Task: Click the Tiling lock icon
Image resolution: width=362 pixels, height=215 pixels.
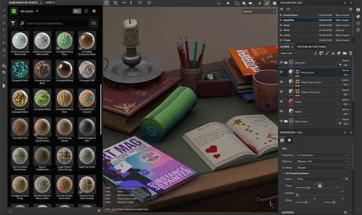Action: 319,186
